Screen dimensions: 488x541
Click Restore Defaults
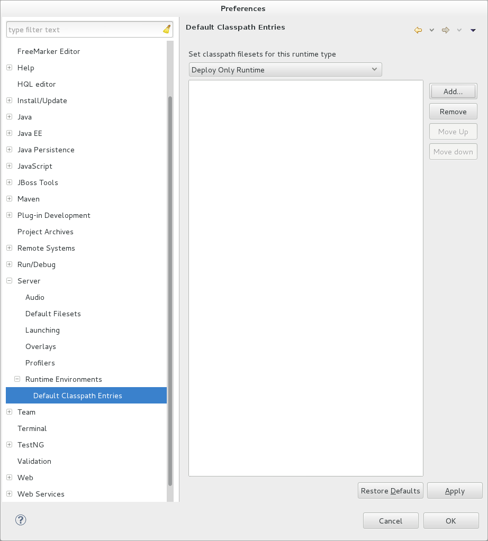390,490
